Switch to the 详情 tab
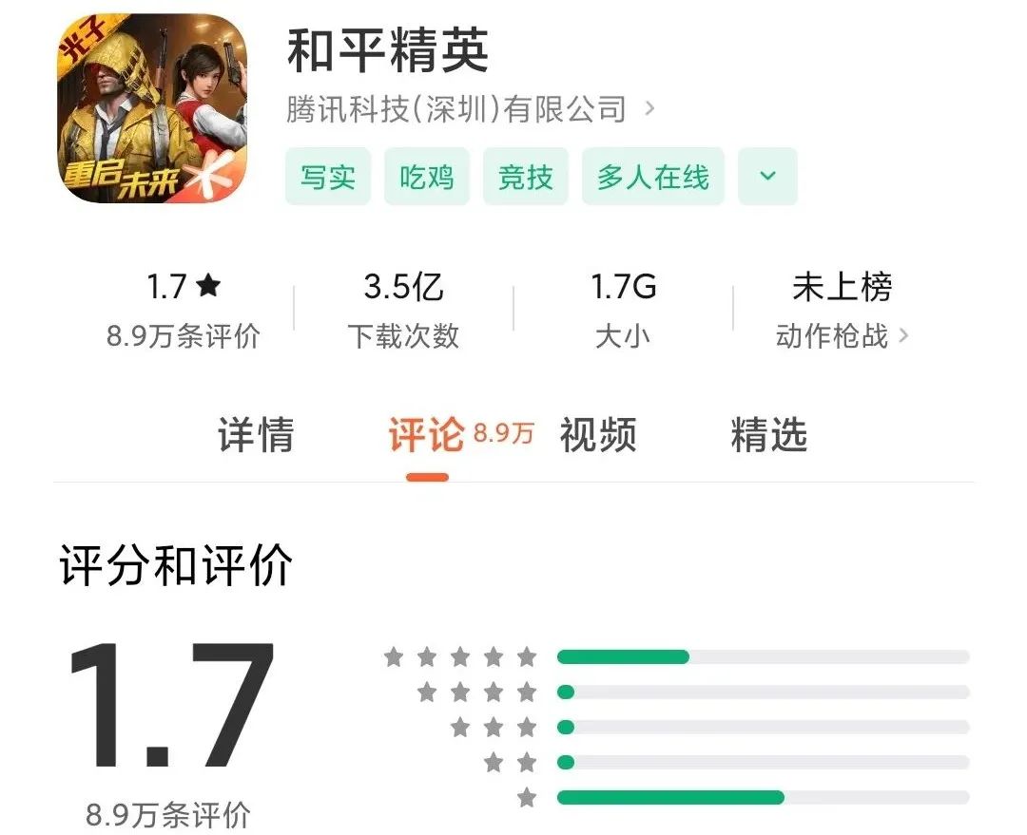Screen dimensions: 1027x835 (x=256, y=434)
